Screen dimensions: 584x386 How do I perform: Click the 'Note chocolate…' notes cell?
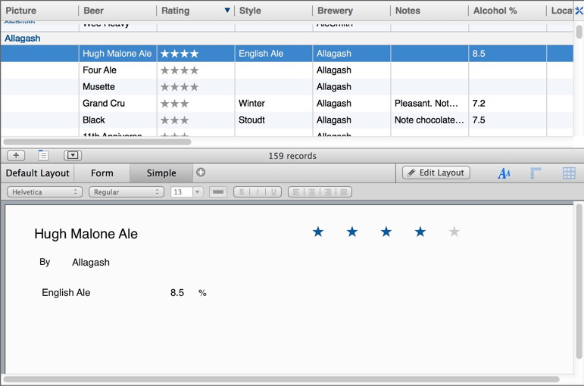click(x=429, y=120)
